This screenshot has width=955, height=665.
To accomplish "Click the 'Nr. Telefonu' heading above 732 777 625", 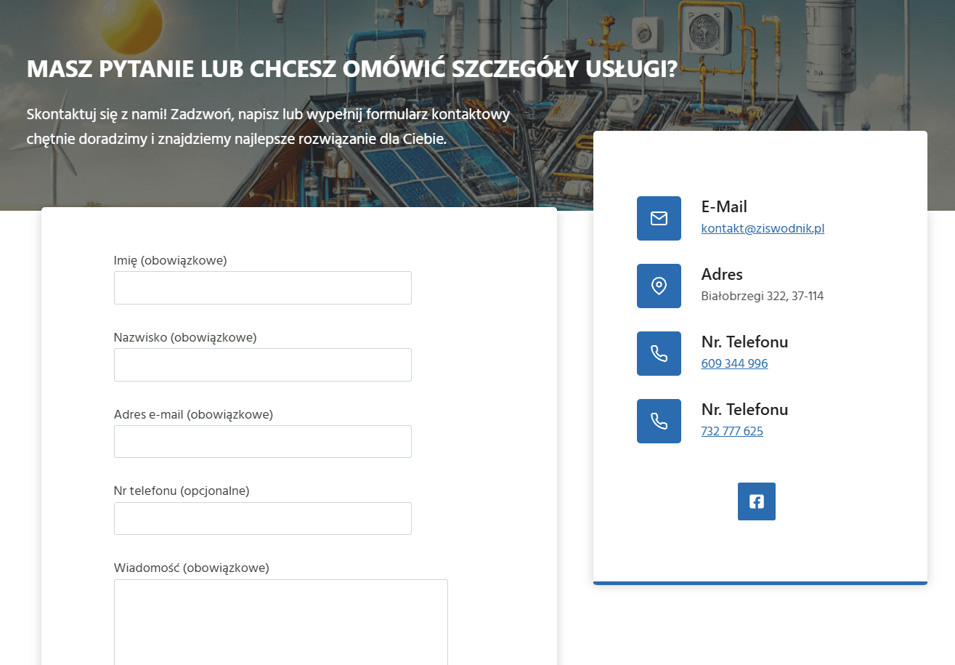I will (x=744, y=409).
